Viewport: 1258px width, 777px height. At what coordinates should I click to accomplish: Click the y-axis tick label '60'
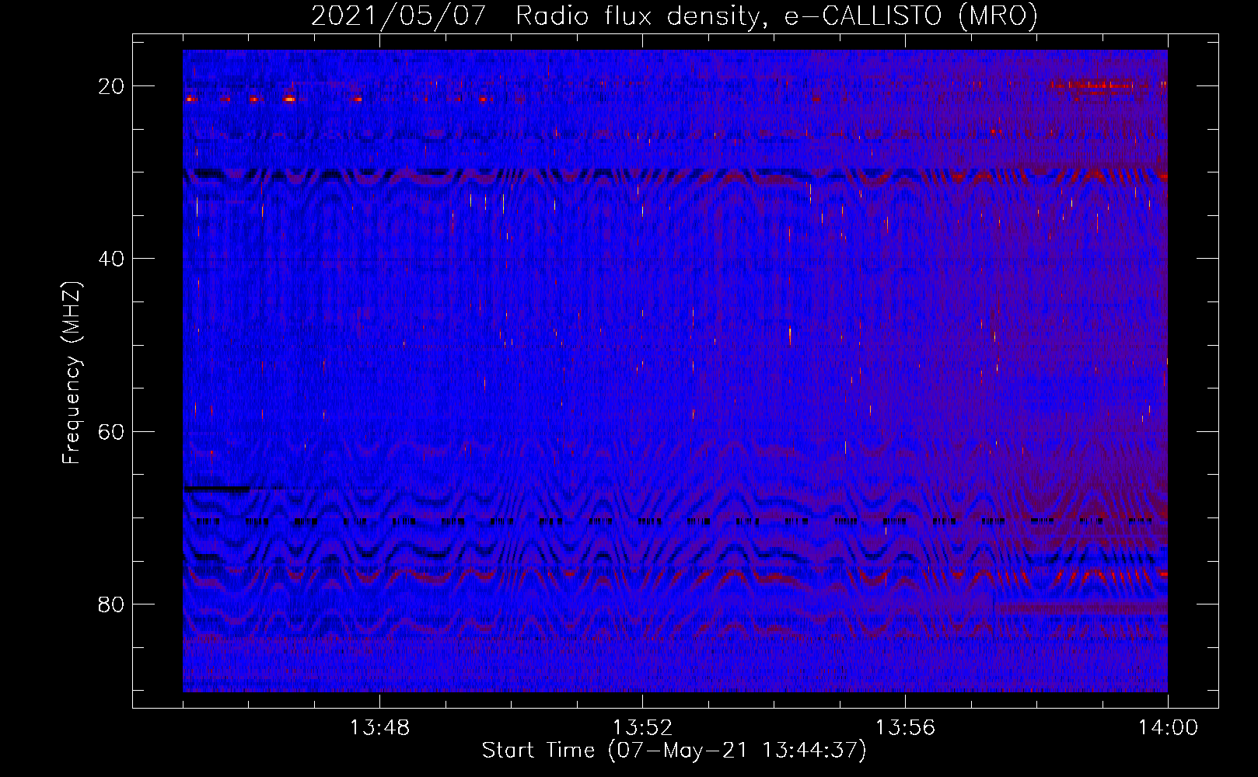(111, 431)
